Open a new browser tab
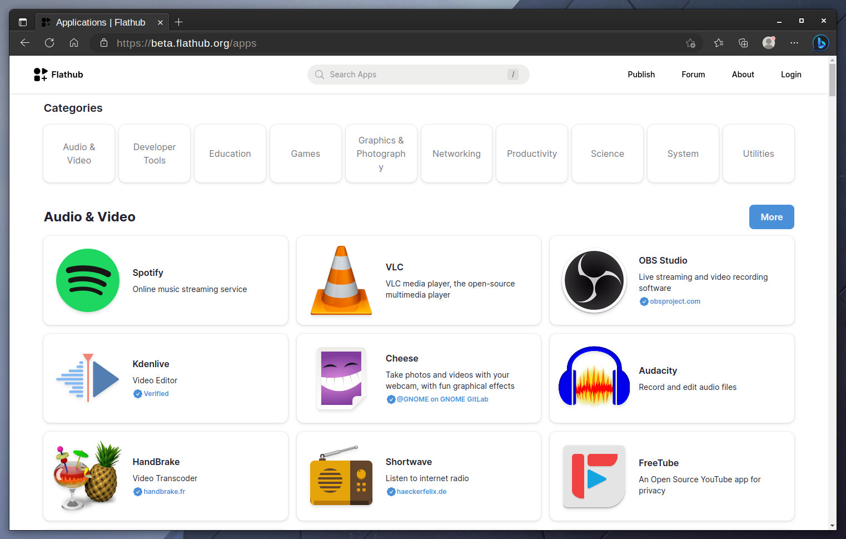 pos(179,22)
